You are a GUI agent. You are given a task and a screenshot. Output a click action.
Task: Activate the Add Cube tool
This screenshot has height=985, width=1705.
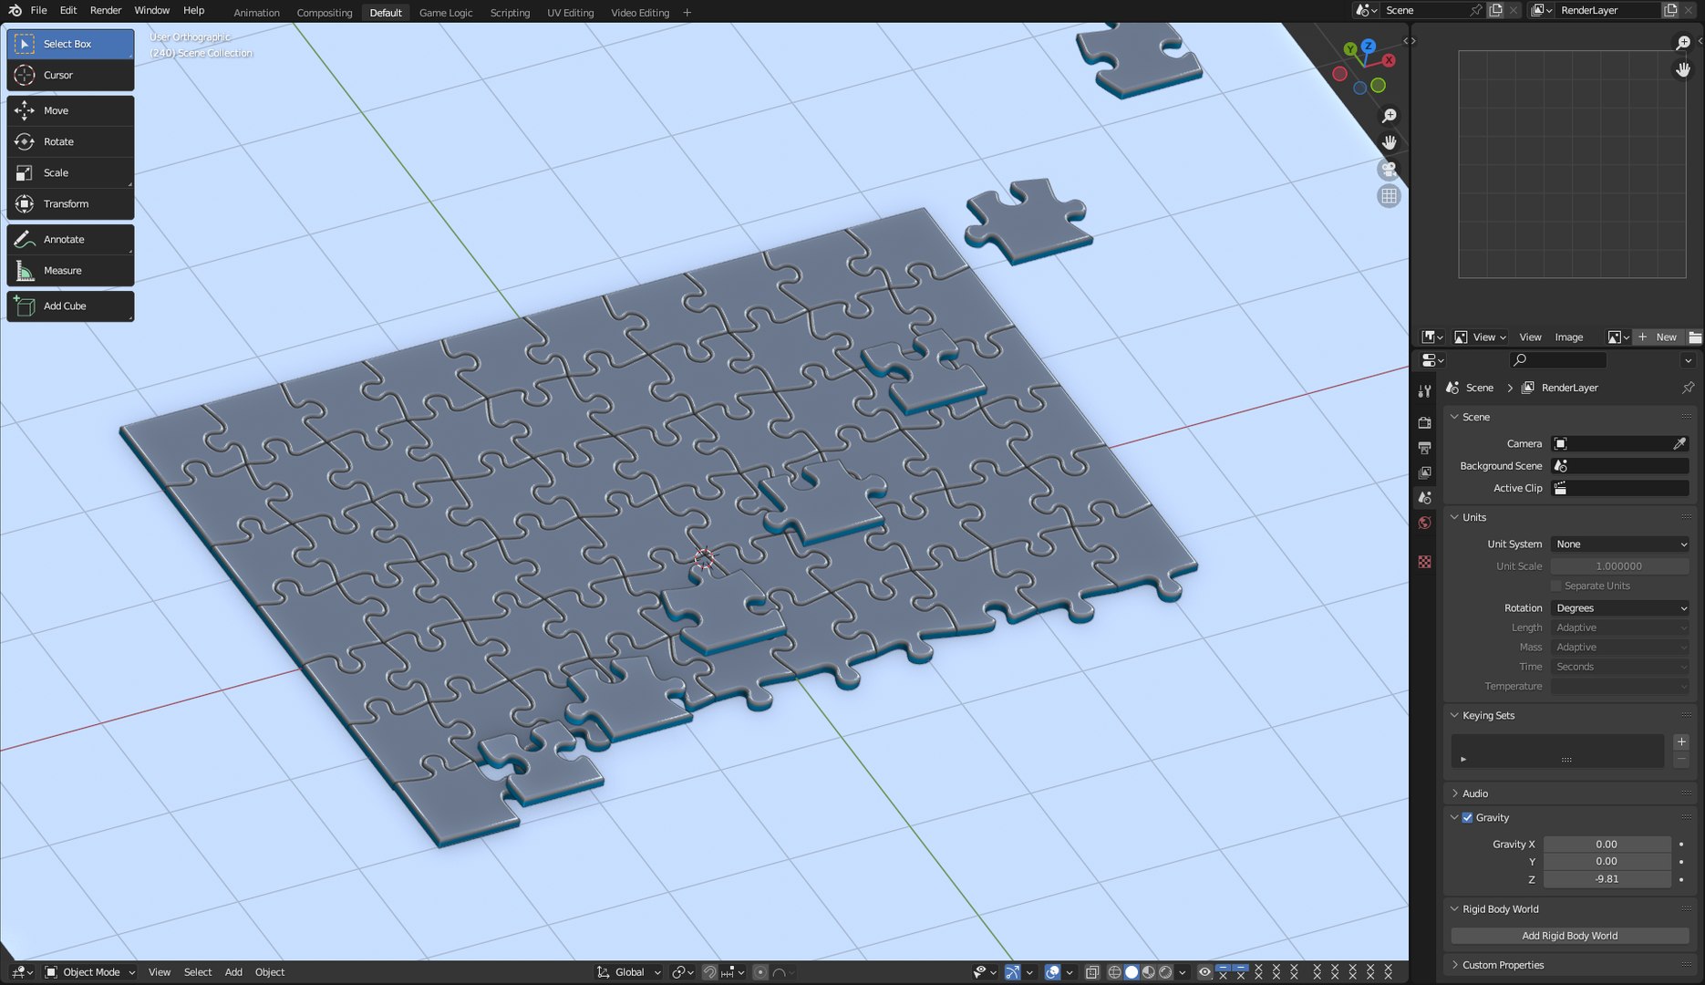[70, 306]
